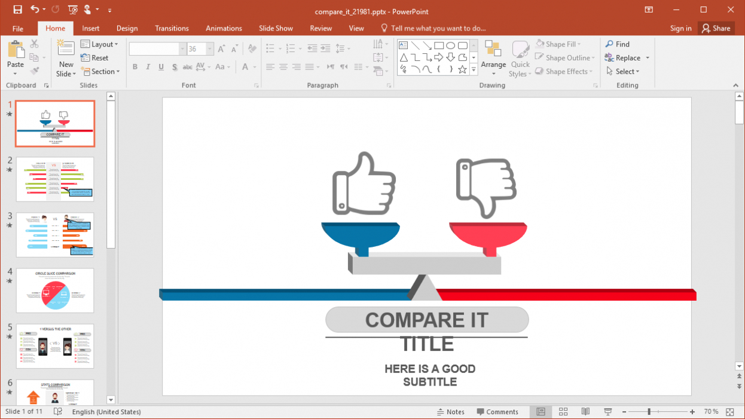Screen dimensions: 745x419
Task: Select the star shape in gallery
Action: pos(462,69)
